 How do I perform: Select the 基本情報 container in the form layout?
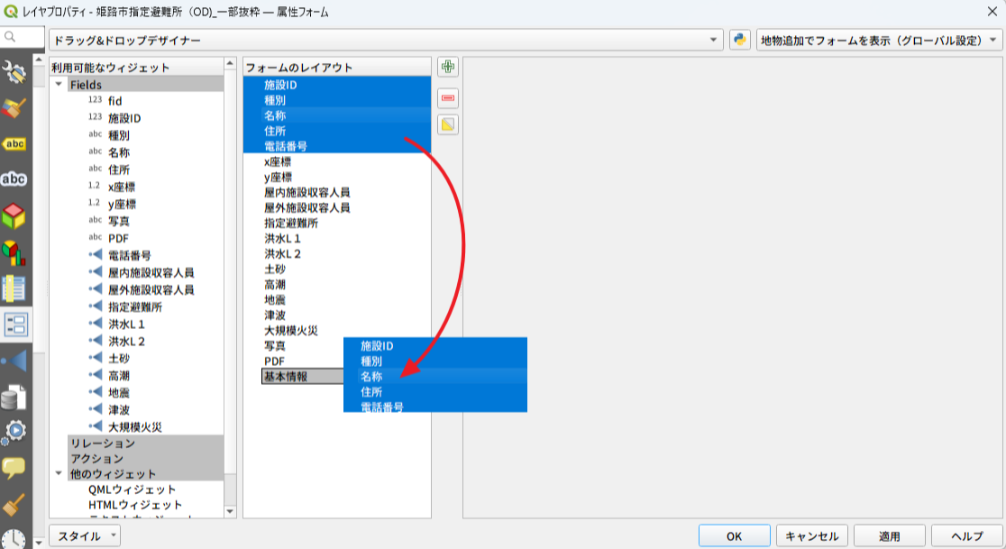coord(286,376)
